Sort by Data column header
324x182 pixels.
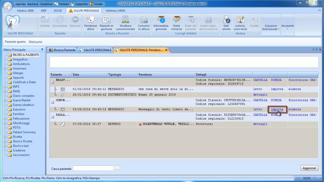point(90,75)
